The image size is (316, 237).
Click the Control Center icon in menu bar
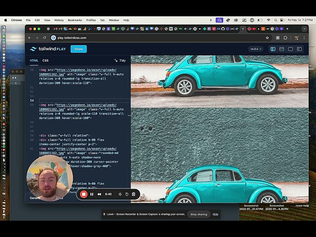coord(282,20)
